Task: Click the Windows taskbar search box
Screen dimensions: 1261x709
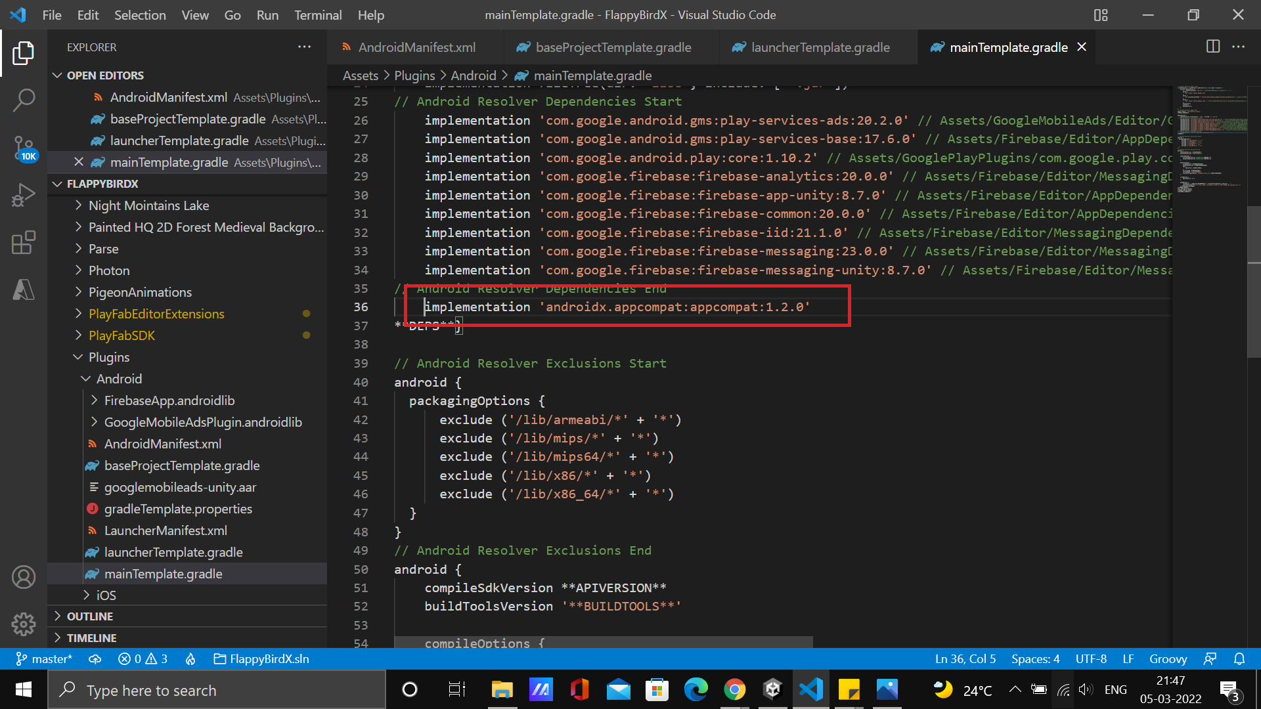Action: click(217, 690)
